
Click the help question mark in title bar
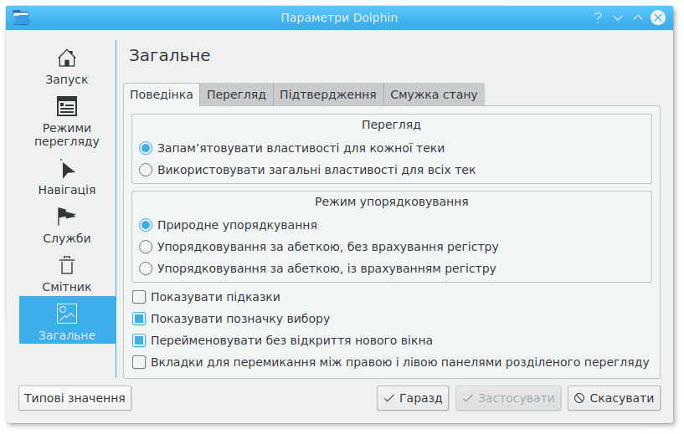tap(599, 18)
